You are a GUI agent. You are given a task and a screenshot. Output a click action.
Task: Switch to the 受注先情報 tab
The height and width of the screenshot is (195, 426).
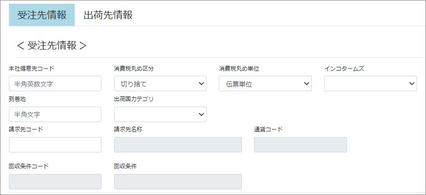(x=42, y=15)
